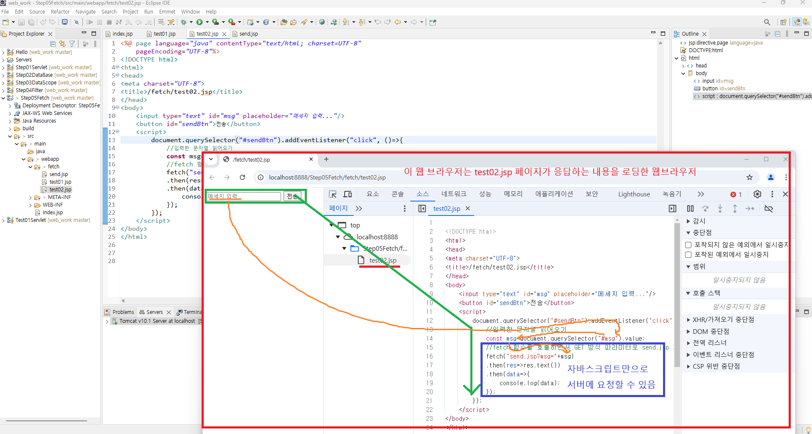Viewport: 812px width, 434px height.
Task: Click the browser address bar URL
Action: 327,177
